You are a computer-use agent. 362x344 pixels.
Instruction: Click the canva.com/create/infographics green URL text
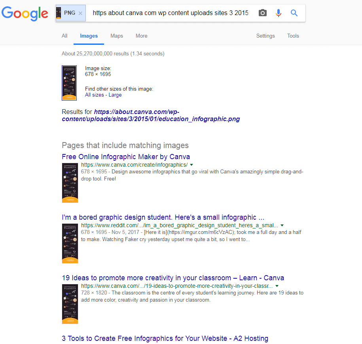(x=134, y=165)
